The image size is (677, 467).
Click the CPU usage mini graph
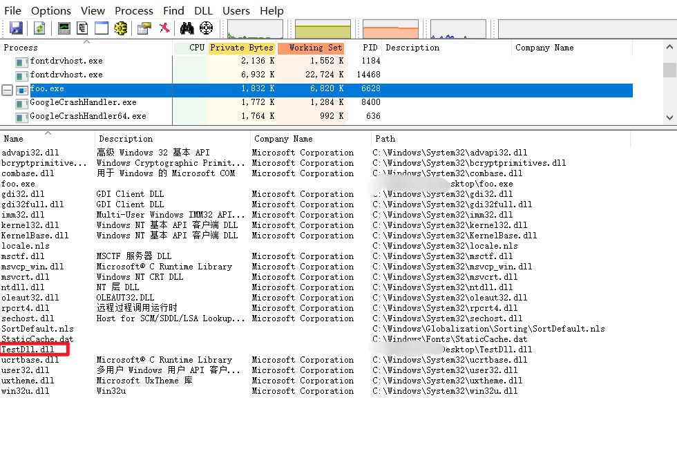pyautogui.click(x=255, y=29)
